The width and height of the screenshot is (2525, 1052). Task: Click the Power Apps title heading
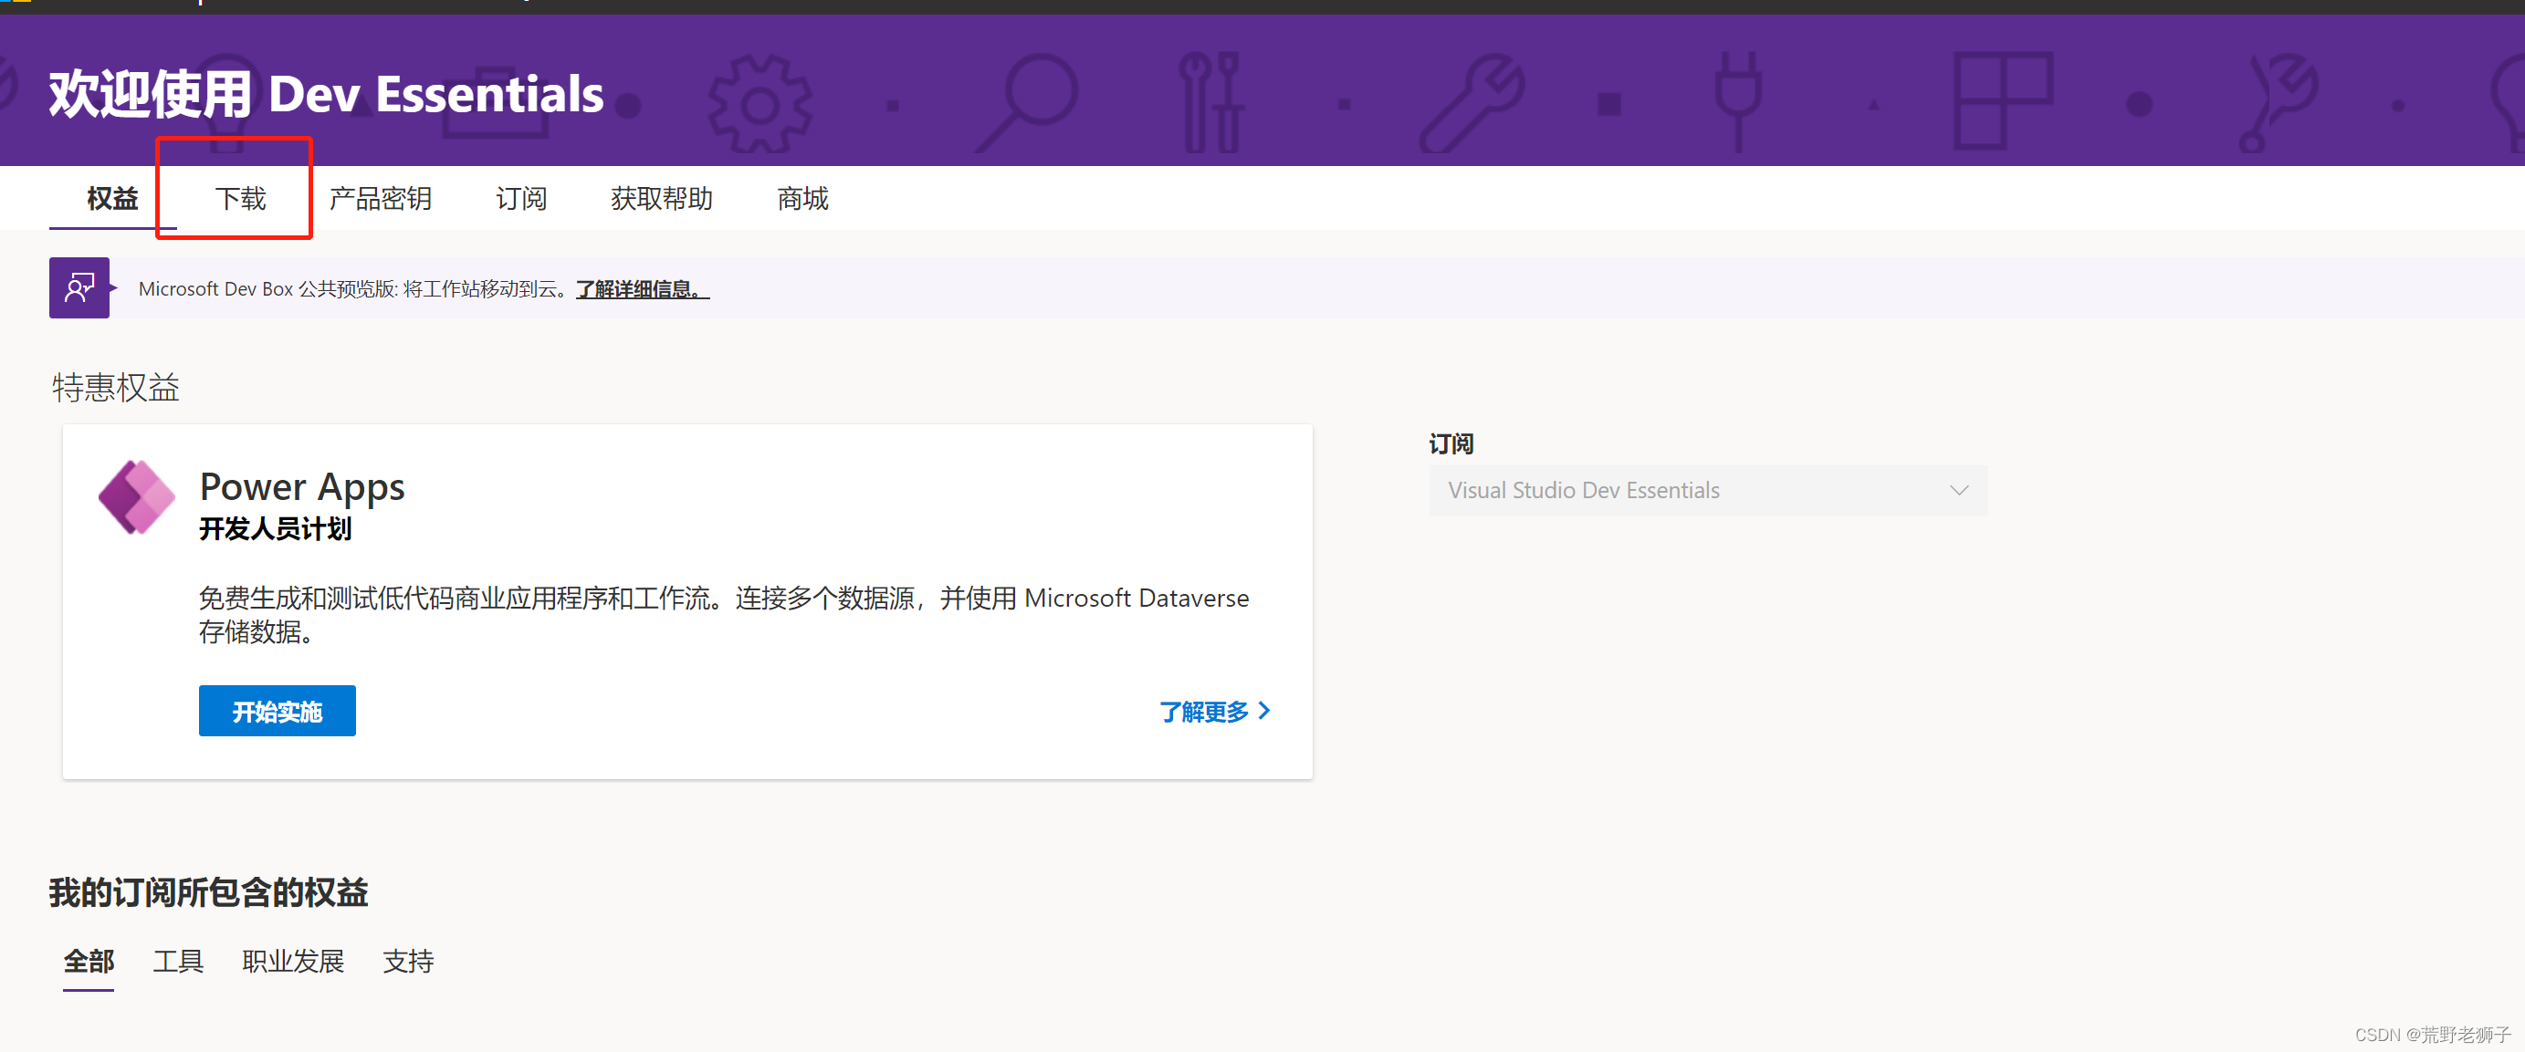pyautogui.click(x=302, y=487)
